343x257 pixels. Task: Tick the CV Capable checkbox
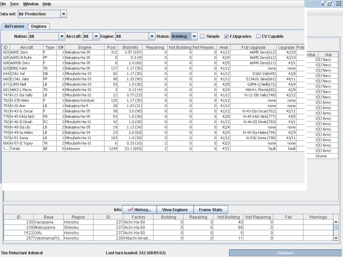(259, 36)
